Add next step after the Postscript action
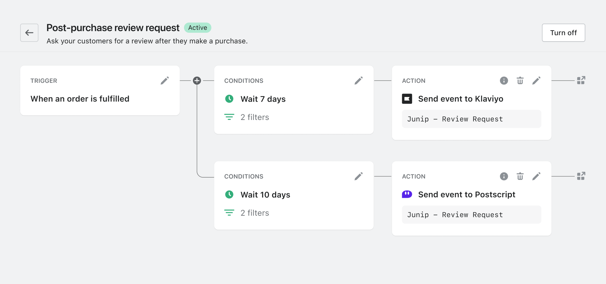606x284 pixels. click(x=581, y=176)
